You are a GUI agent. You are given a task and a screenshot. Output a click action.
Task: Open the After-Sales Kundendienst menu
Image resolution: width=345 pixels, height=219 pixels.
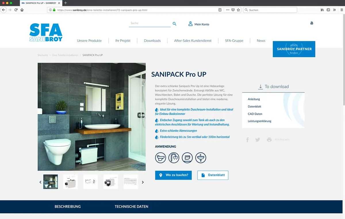coord(193,41)
